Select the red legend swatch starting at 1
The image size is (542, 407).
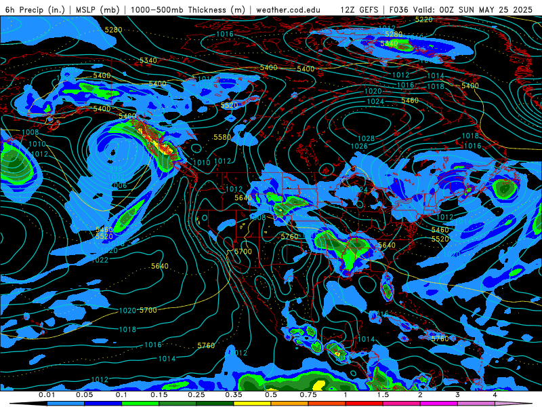point(364,404)
